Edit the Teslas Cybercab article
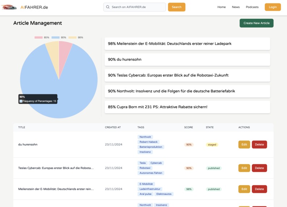The height and width of the screenshot is (207, 287). point(244,168)
